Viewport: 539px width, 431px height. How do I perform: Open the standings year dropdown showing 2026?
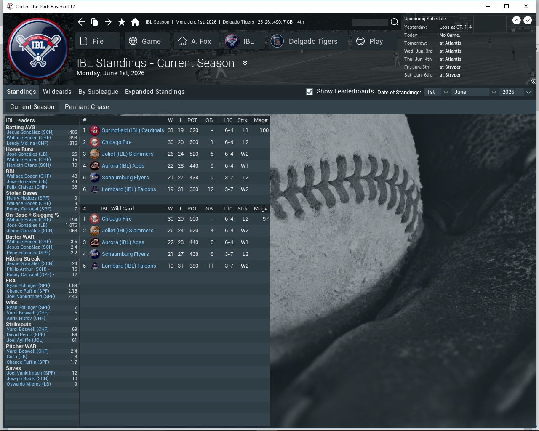[516, 92]
